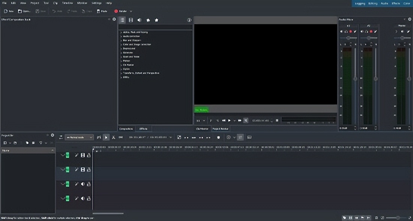
Task: Click the A1 channel volume fader
Action: coord(355,79)
